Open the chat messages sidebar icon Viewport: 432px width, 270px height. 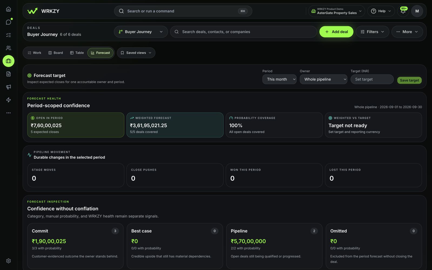point(8,22)
